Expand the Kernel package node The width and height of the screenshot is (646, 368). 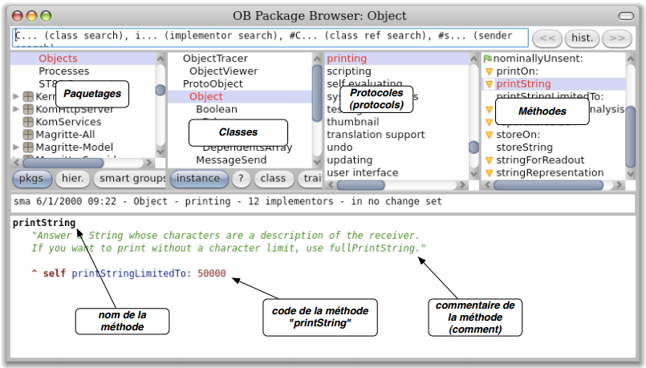point(16,96)
